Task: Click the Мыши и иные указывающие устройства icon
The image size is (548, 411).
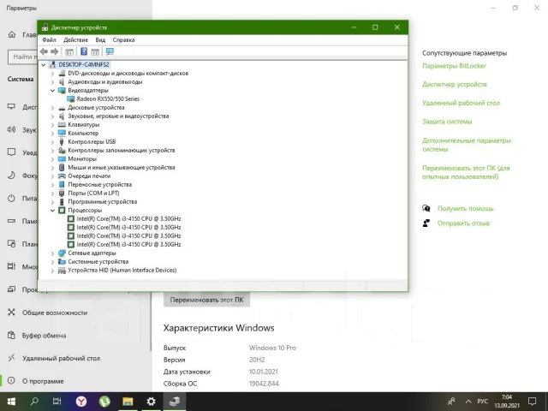Action: click(x=62, y=168)
